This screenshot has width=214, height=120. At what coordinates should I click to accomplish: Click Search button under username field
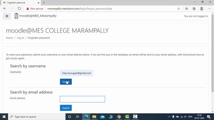tap(66, 82)
